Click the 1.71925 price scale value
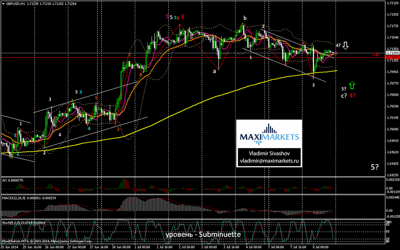The image size is (400, 250). 393,14
